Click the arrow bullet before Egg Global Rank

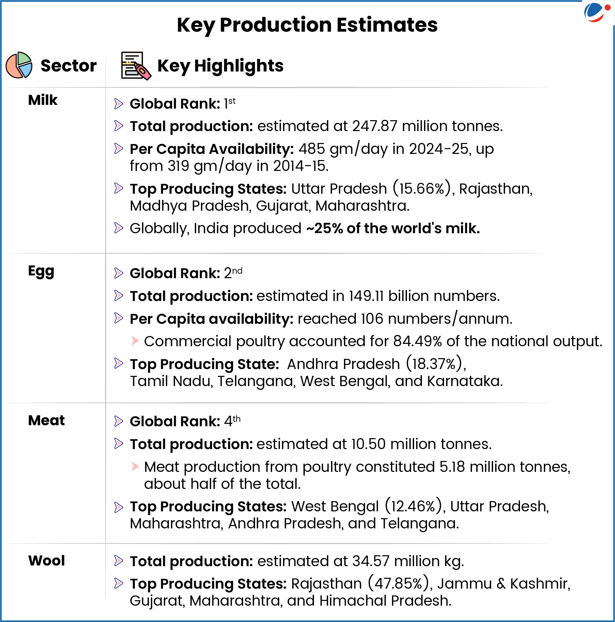[x=119, y=273]
